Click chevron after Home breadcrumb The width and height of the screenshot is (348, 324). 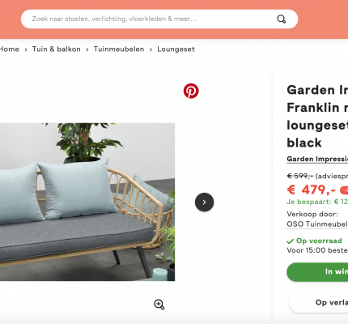(26, 49)
